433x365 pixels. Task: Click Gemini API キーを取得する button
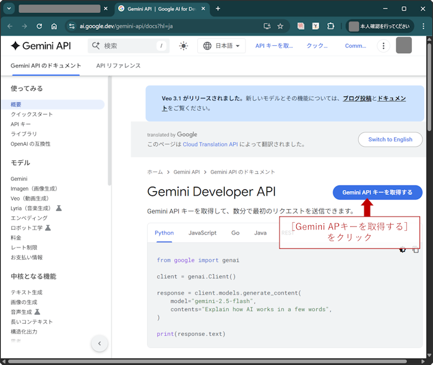coord(377,192)
